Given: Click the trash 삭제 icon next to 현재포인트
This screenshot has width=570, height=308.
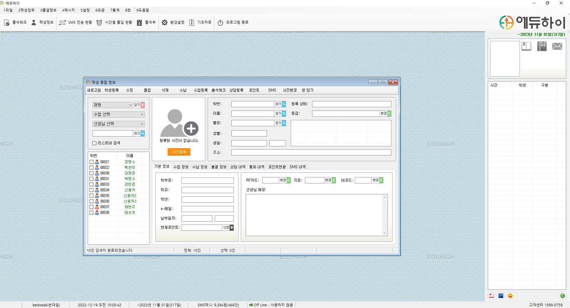Looking at the screenshot, I should 231,228.
